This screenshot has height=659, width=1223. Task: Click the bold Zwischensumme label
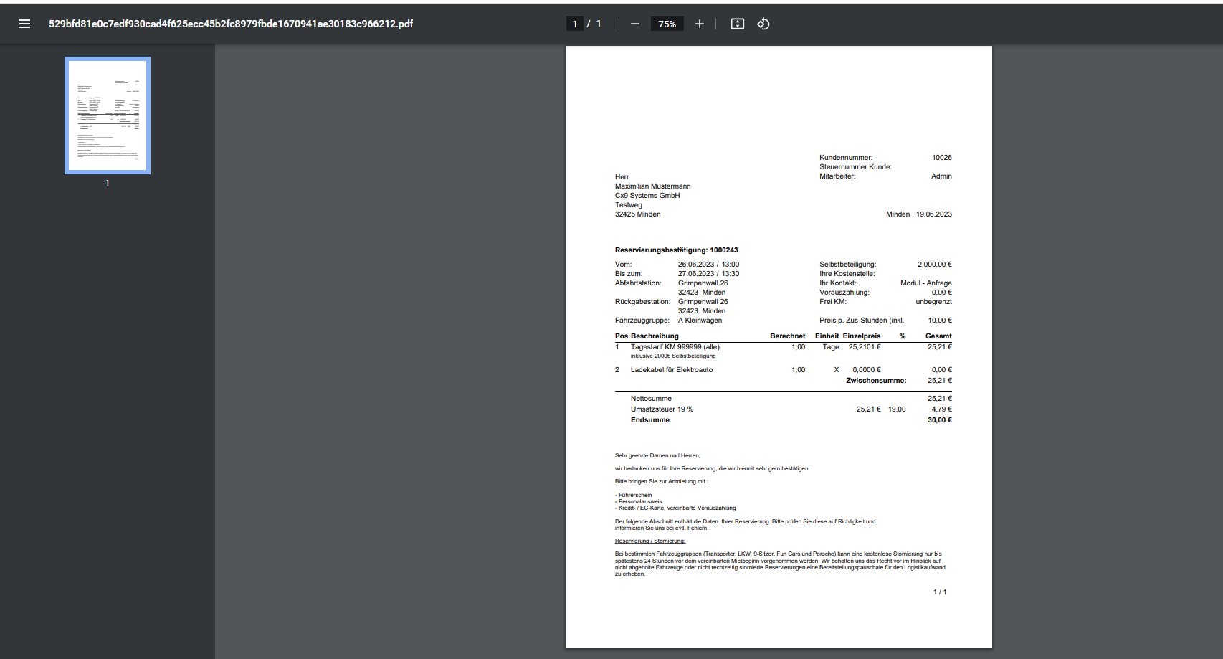[875, 381]
